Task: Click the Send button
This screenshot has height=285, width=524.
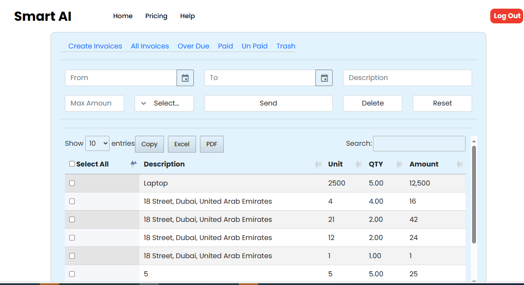Action: tap(268, 103)
